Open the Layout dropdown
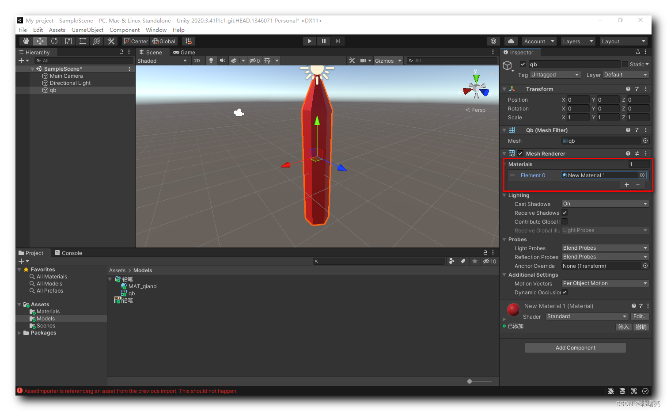667x411 pixels. point(623,41)
